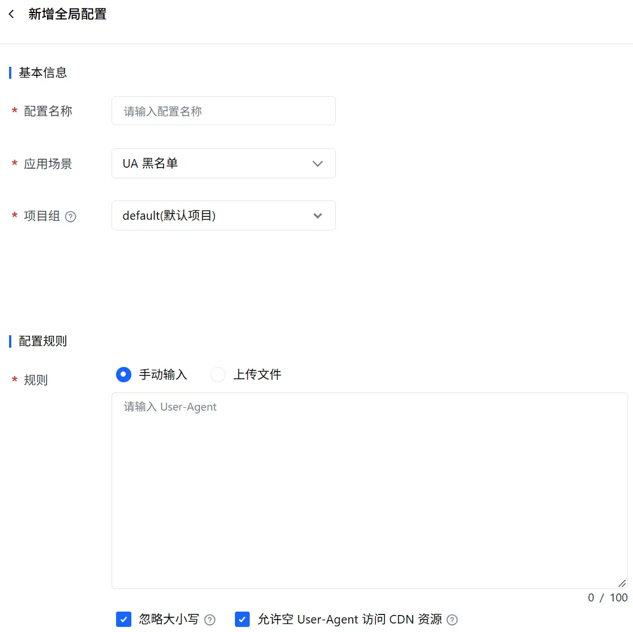Toggle 允许空 User-Agent 访问 CDN 资源 checkbox
This screenshot has width=633, height=632.
coord(242,619)
